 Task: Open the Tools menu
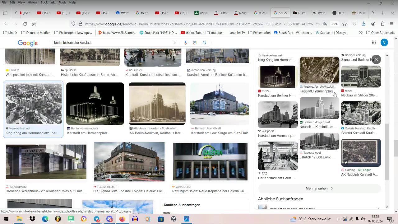[62, 2]
